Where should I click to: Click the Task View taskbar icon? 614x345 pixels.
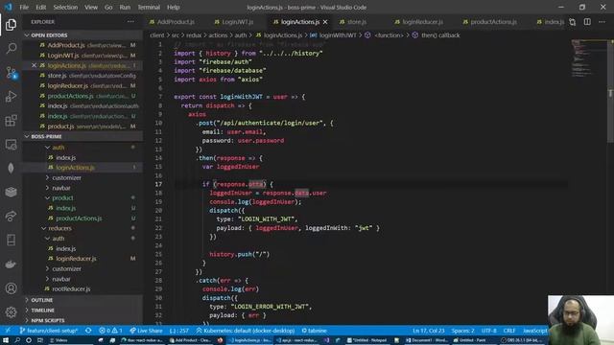click(x=40, y=340)
